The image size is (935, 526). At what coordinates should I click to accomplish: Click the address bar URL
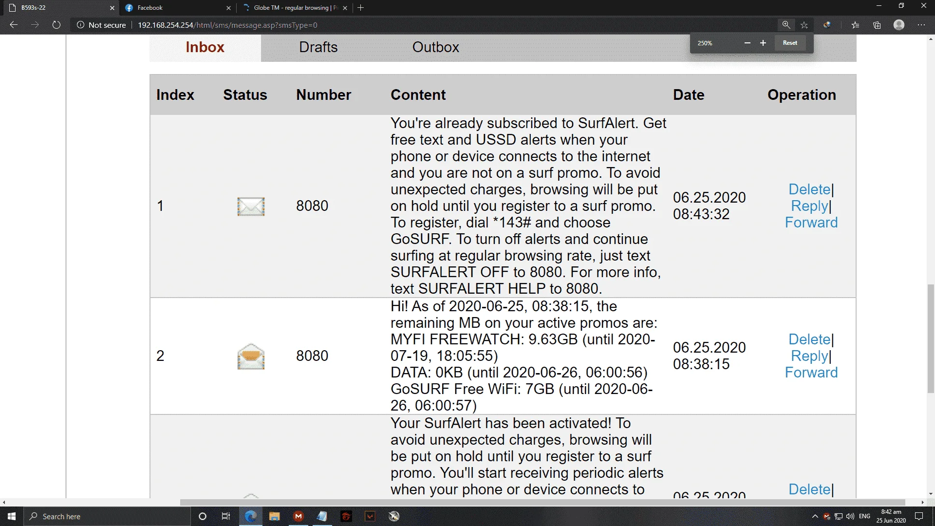pos(227,25)
